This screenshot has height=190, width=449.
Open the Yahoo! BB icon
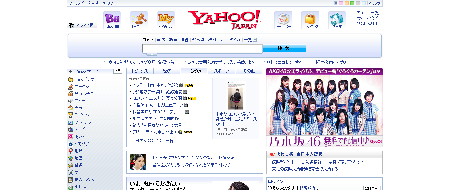tap(112, 20)
